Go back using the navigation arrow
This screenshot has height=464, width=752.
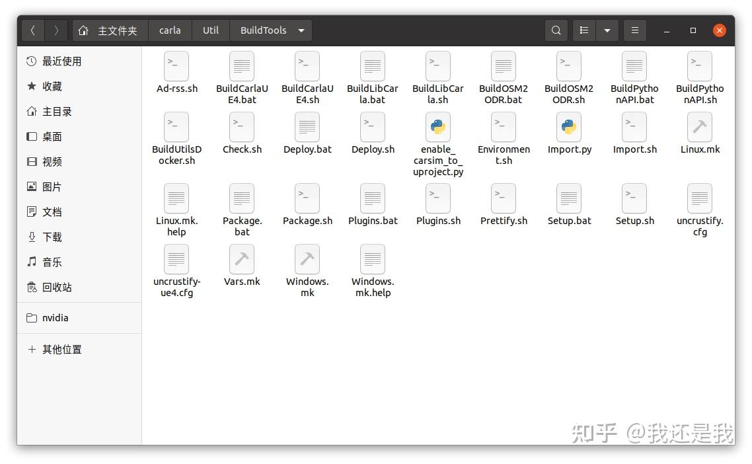point(33,30)
